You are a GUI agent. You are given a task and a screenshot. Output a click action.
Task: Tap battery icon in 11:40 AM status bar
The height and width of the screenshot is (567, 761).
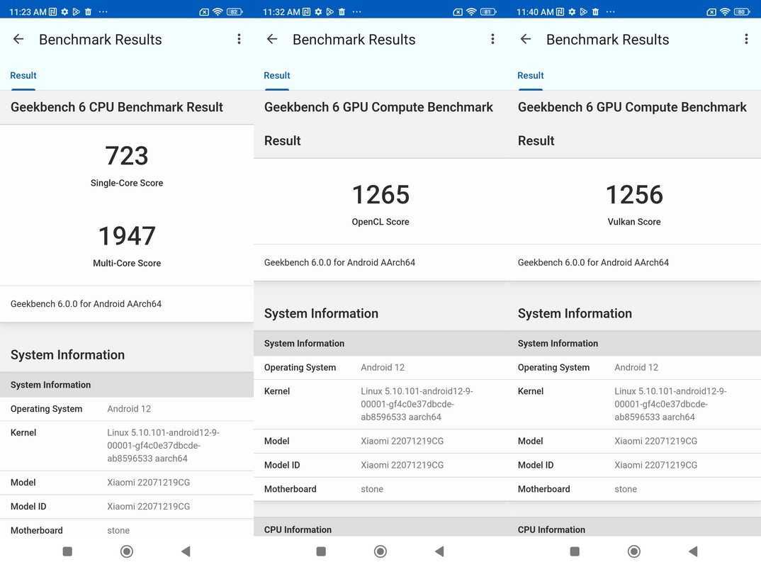coord(742,11)
